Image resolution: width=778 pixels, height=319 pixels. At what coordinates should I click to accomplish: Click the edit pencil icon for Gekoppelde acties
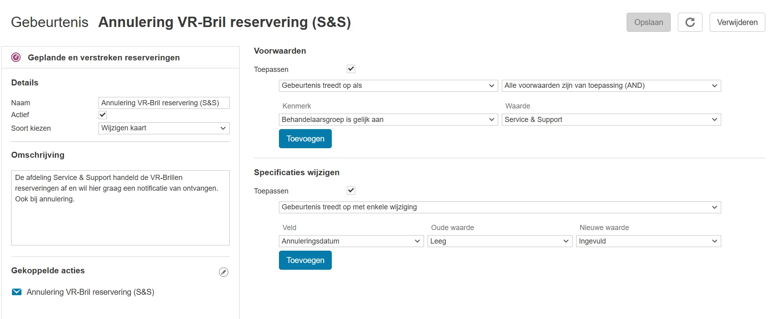(x=224, y=272)
